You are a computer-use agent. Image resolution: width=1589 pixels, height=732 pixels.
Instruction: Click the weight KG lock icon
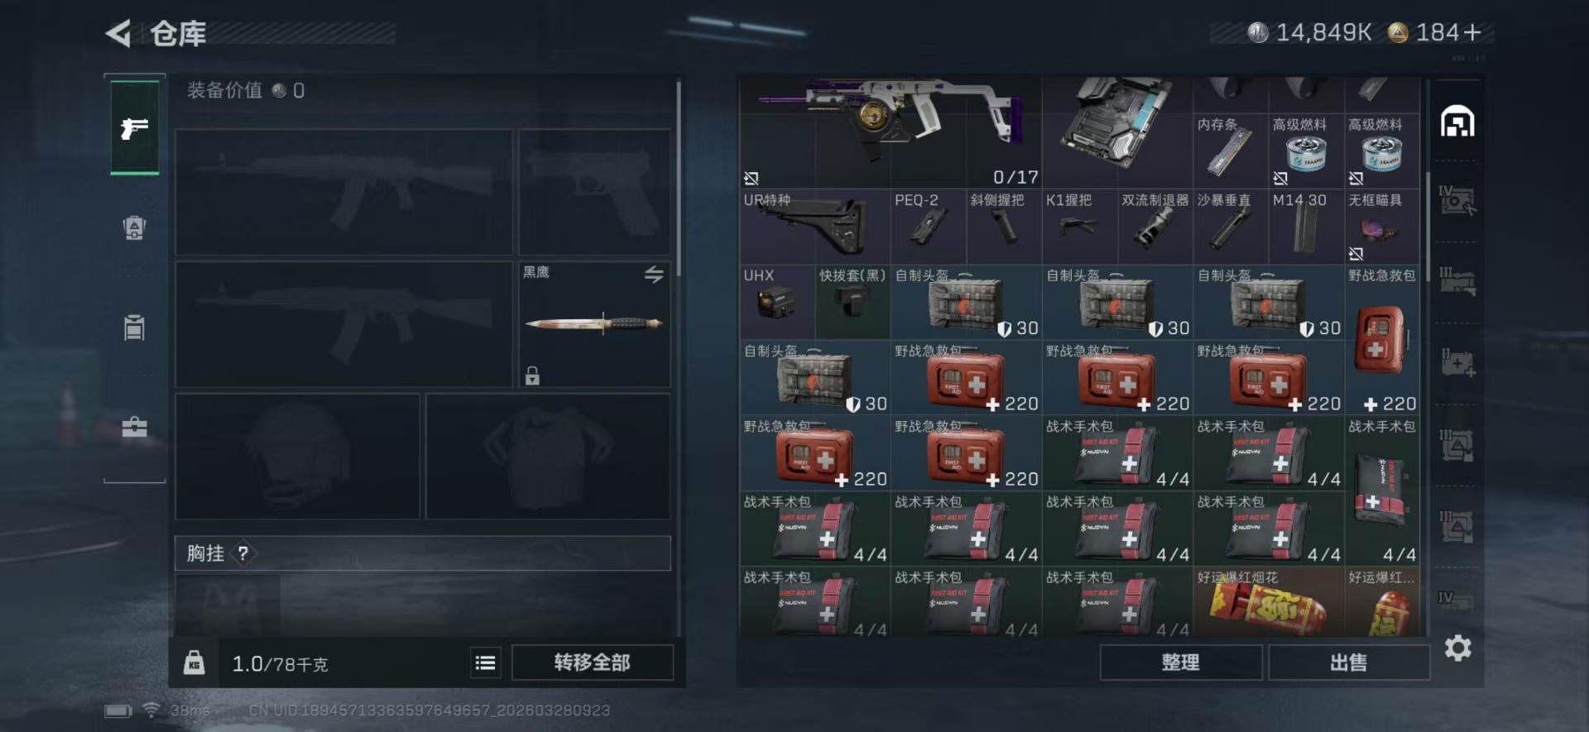point(194,663)
